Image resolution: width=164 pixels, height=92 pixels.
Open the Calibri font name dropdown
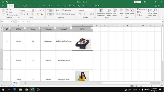33,10
